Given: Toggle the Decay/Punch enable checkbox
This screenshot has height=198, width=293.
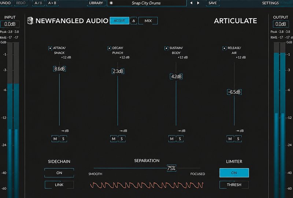Looking at the screenshot, I should click(x=109, y=48).
